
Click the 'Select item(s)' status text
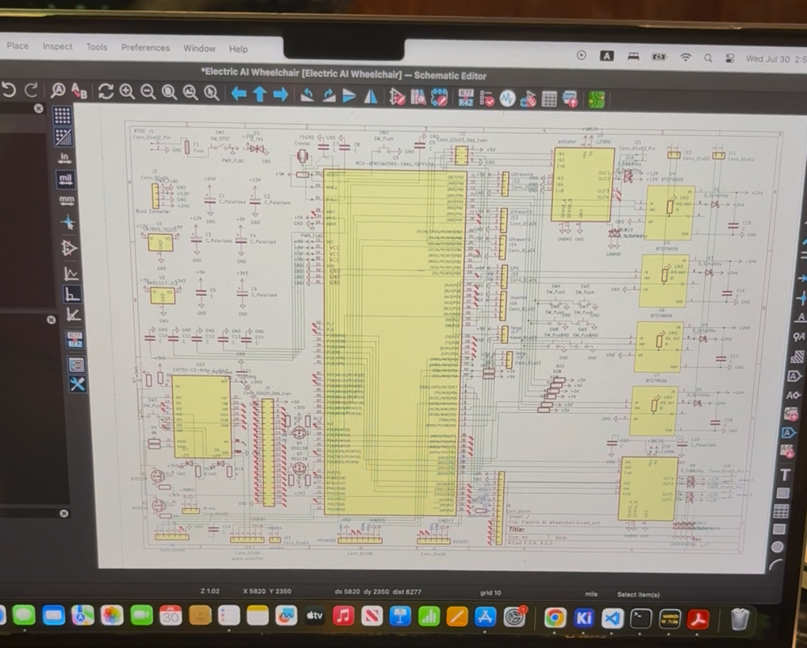pos(638,594)
